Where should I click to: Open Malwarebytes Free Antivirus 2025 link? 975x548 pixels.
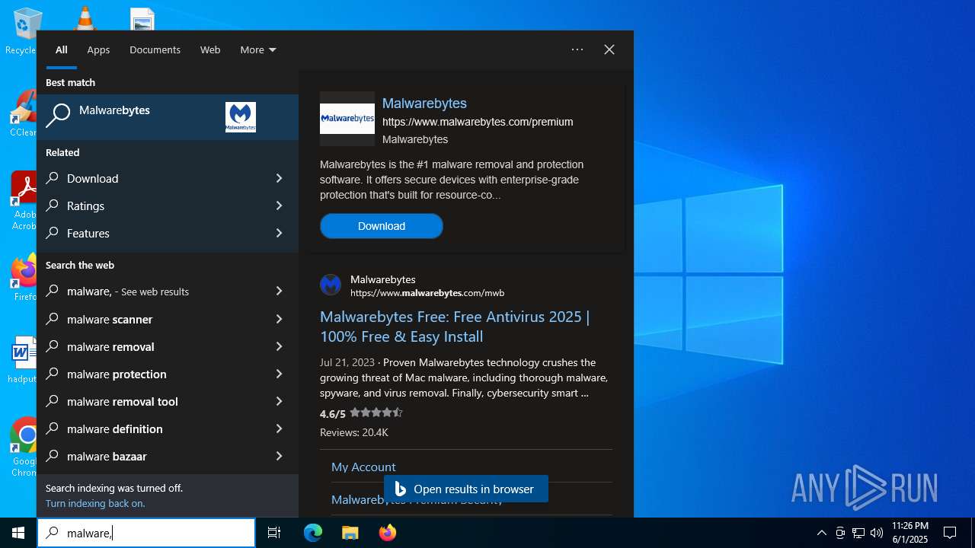coord(455,327)
